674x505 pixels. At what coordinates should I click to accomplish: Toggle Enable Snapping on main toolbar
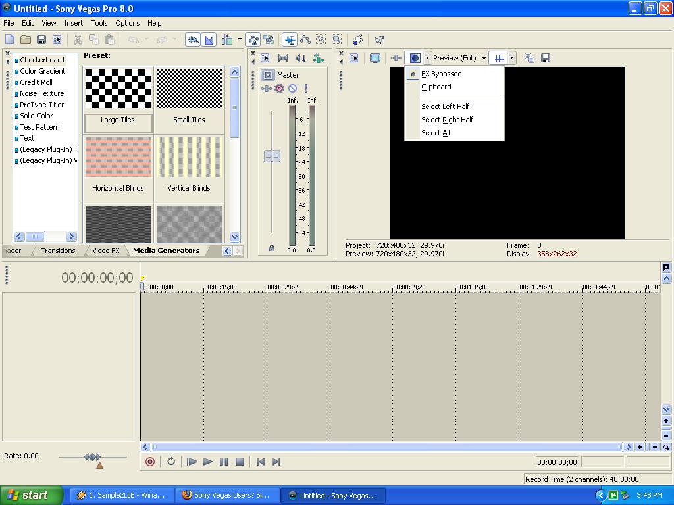point(193,40)
